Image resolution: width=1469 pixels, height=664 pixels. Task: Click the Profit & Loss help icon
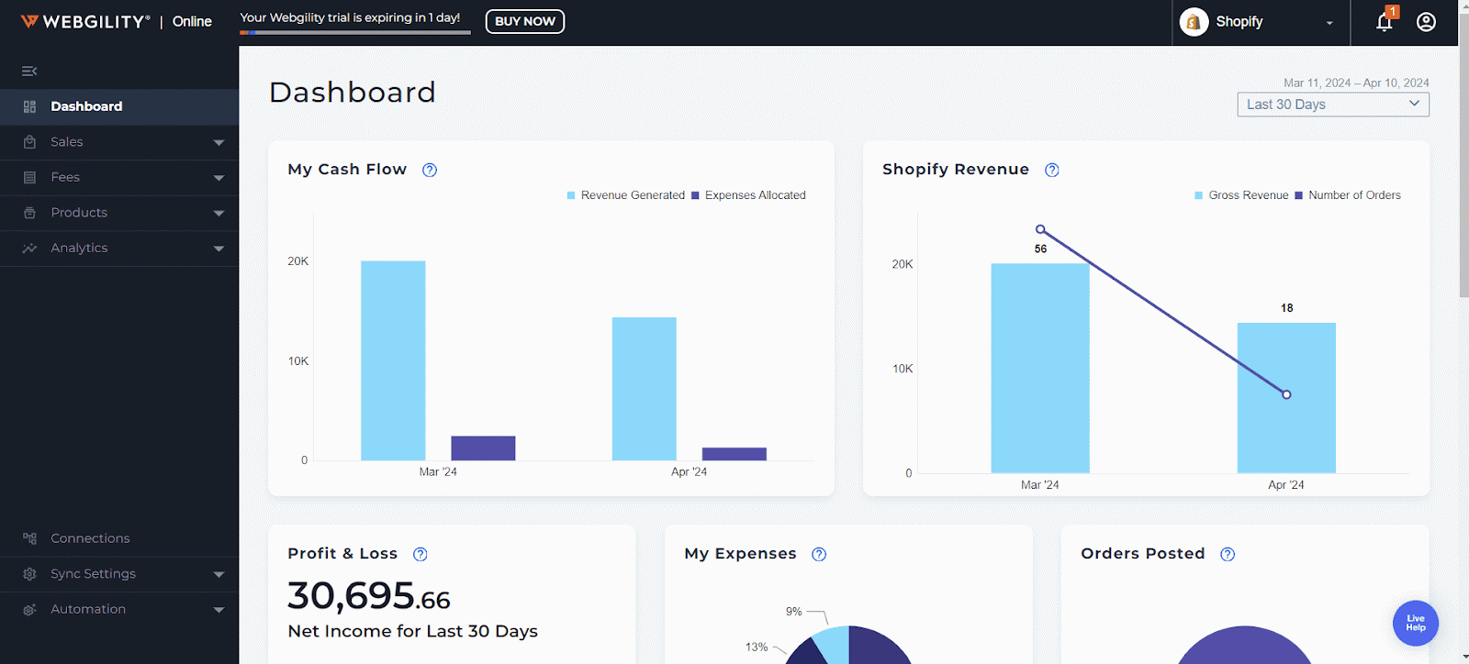[421, 554]
